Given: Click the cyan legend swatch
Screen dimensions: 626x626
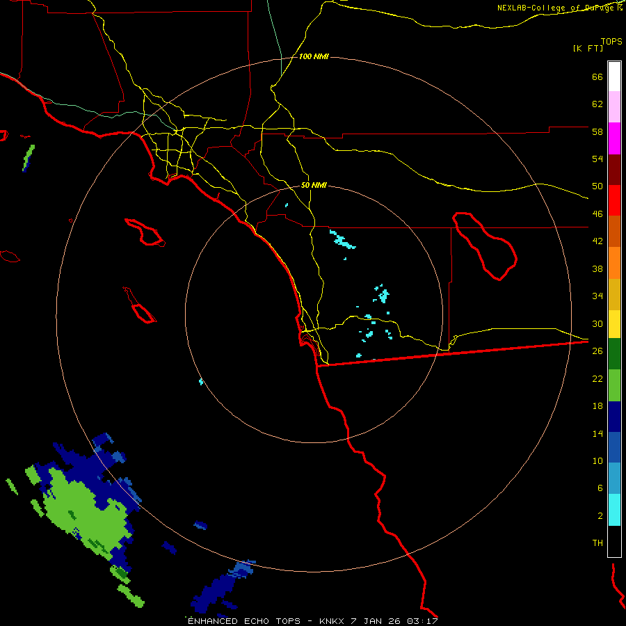Looking at the screenshot, I should coord(614,510).
